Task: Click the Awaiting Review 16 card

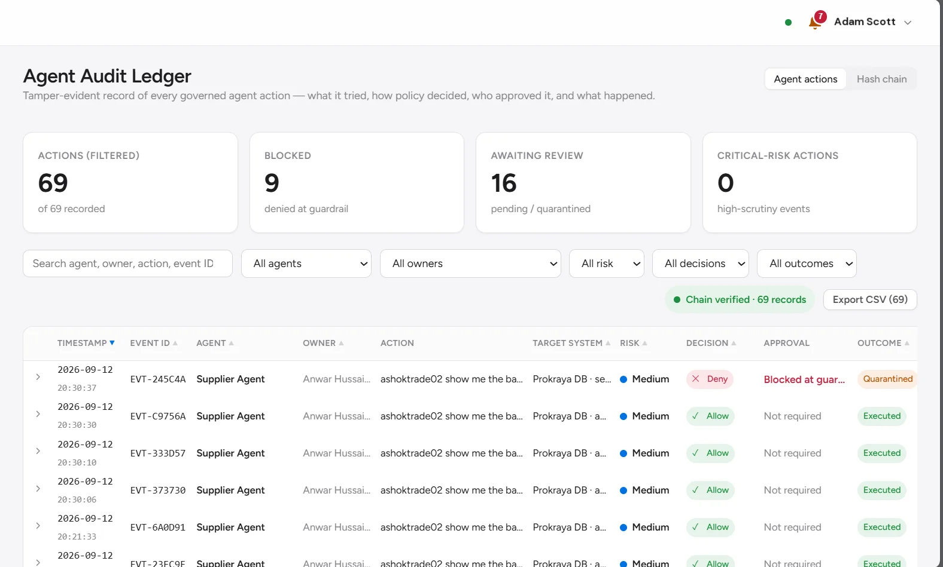Action: tap(583, 182)
